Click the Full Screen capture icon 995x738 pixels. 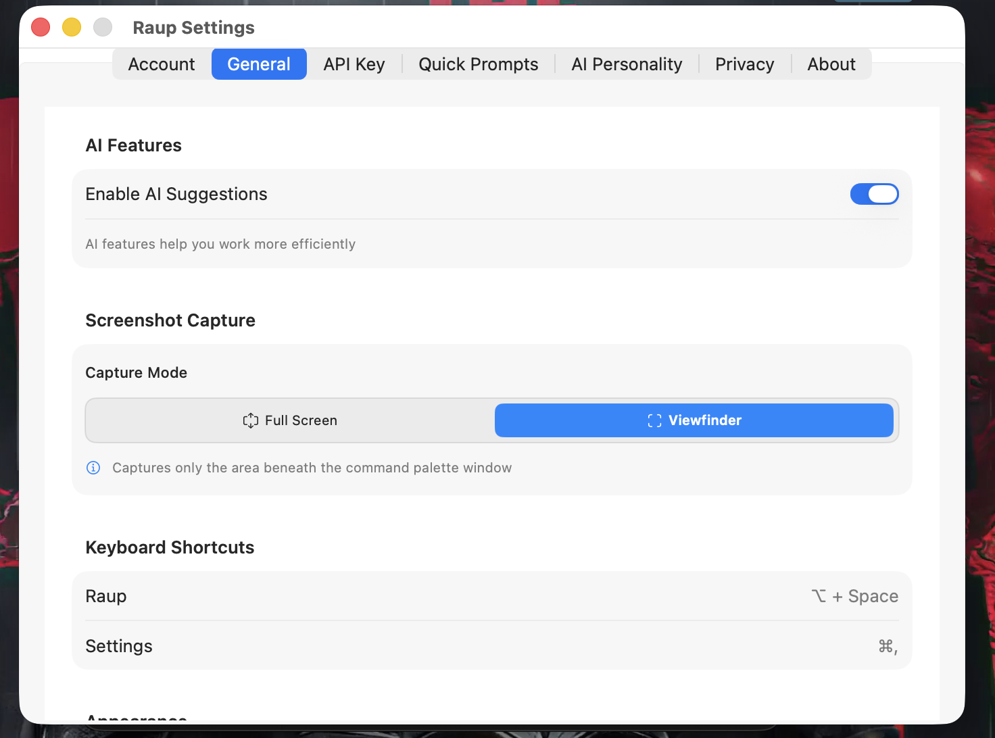coord(251,420)
